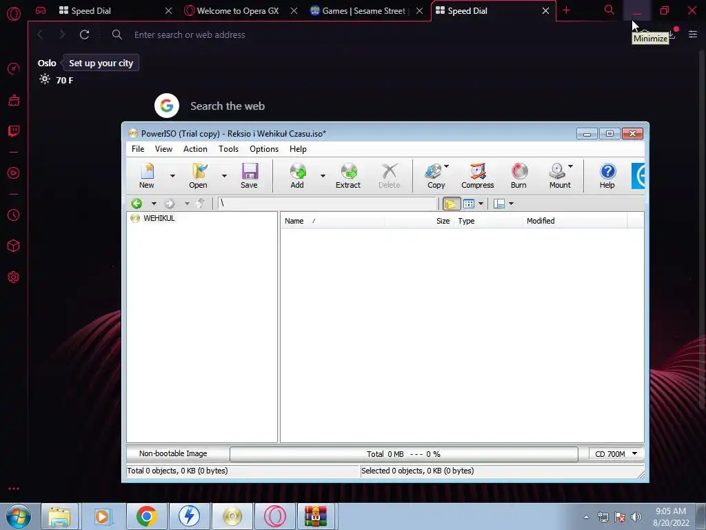Click the volume speaker tray icon
Viewport: 706px width, 530px height.
coord(636,517)
